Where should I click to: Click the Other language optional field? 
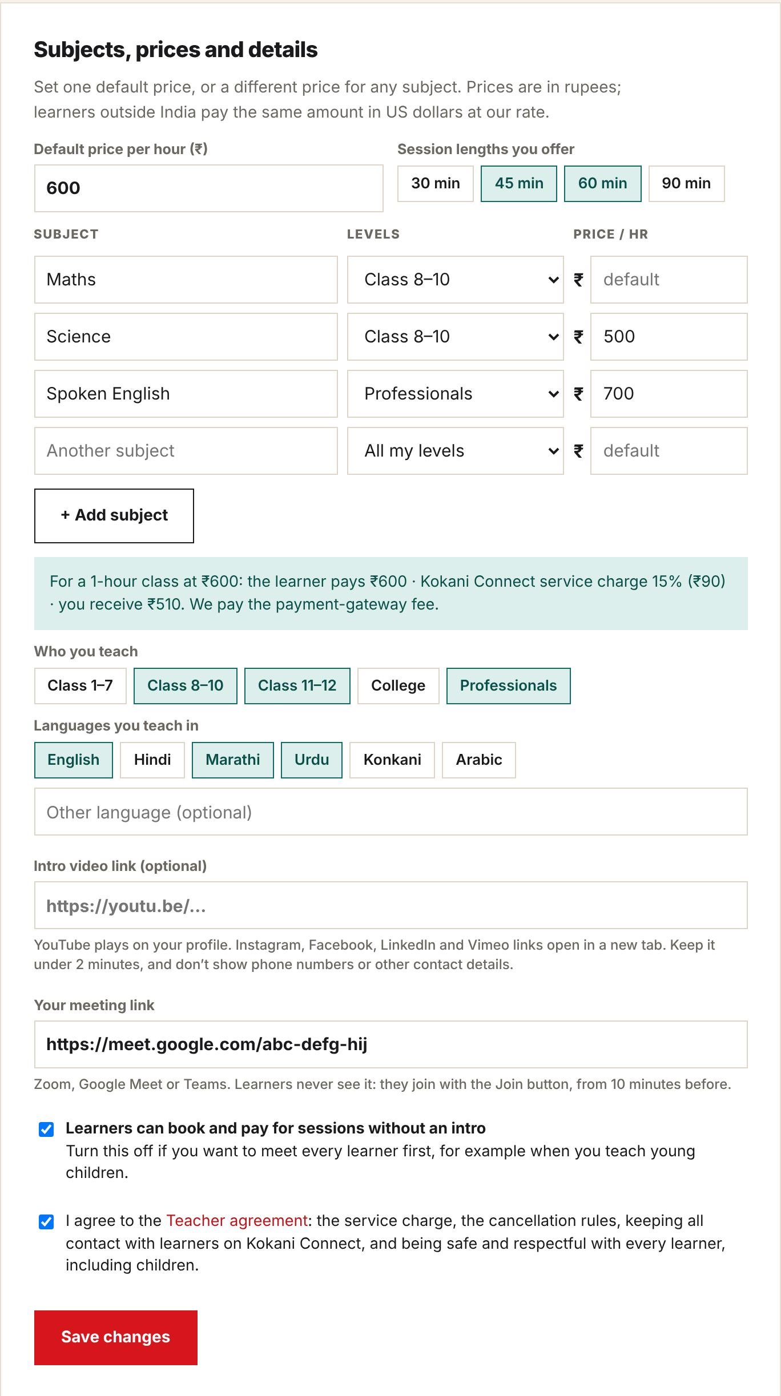click(x=391, y=812)
